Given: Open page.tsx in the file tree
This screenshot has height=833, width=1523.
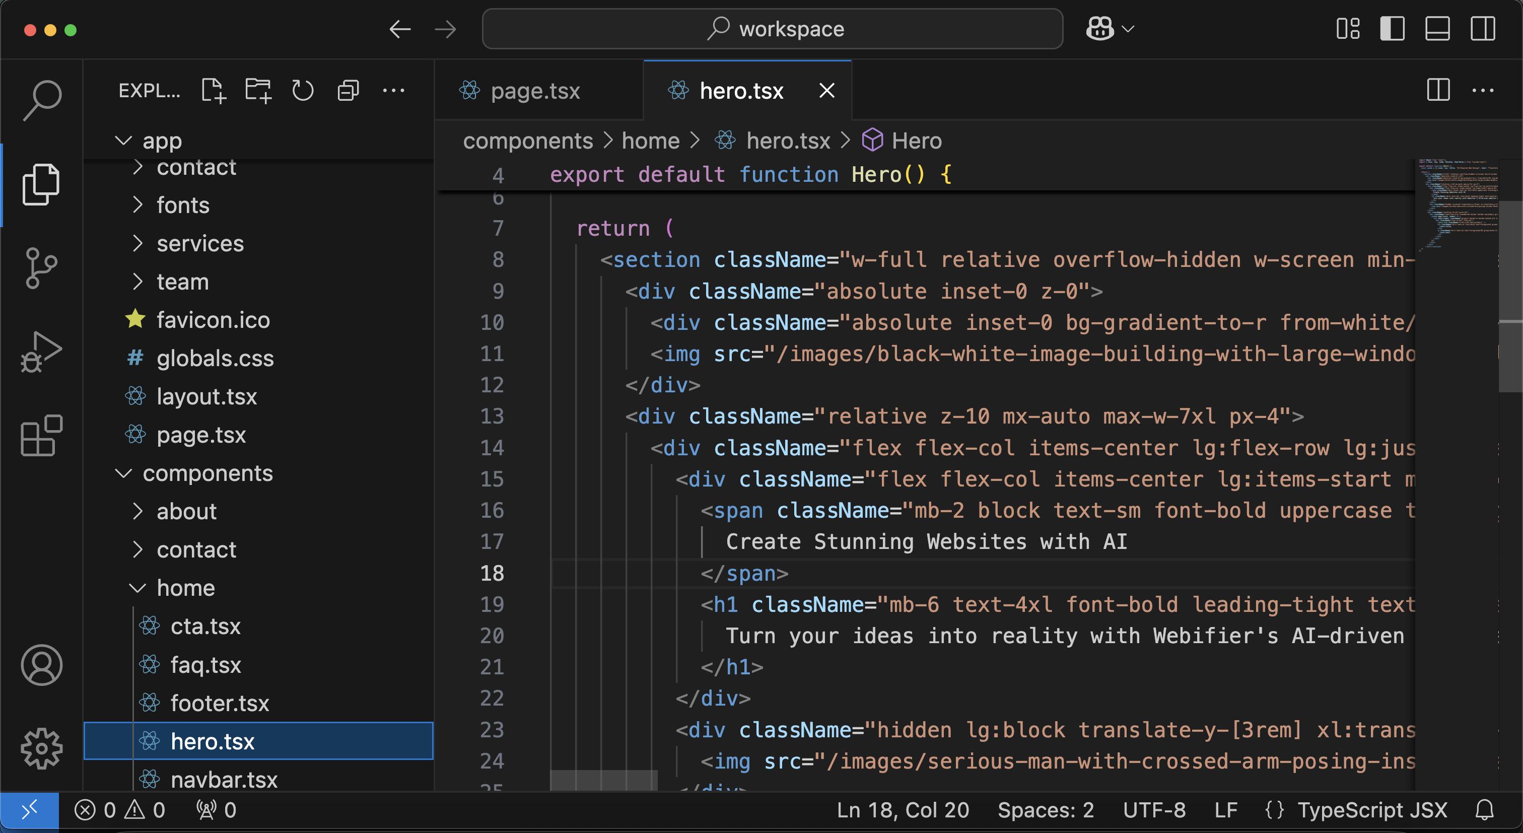Looking at the screenshot, I should coord(258,435).
